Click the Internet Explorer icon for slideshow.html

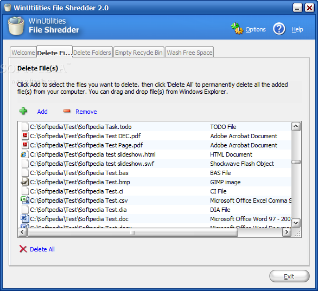point(24,154)
